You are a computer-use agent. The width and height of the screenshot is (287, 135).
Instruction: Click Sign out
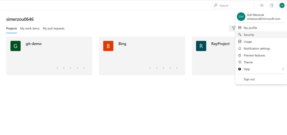pos(249,79)
